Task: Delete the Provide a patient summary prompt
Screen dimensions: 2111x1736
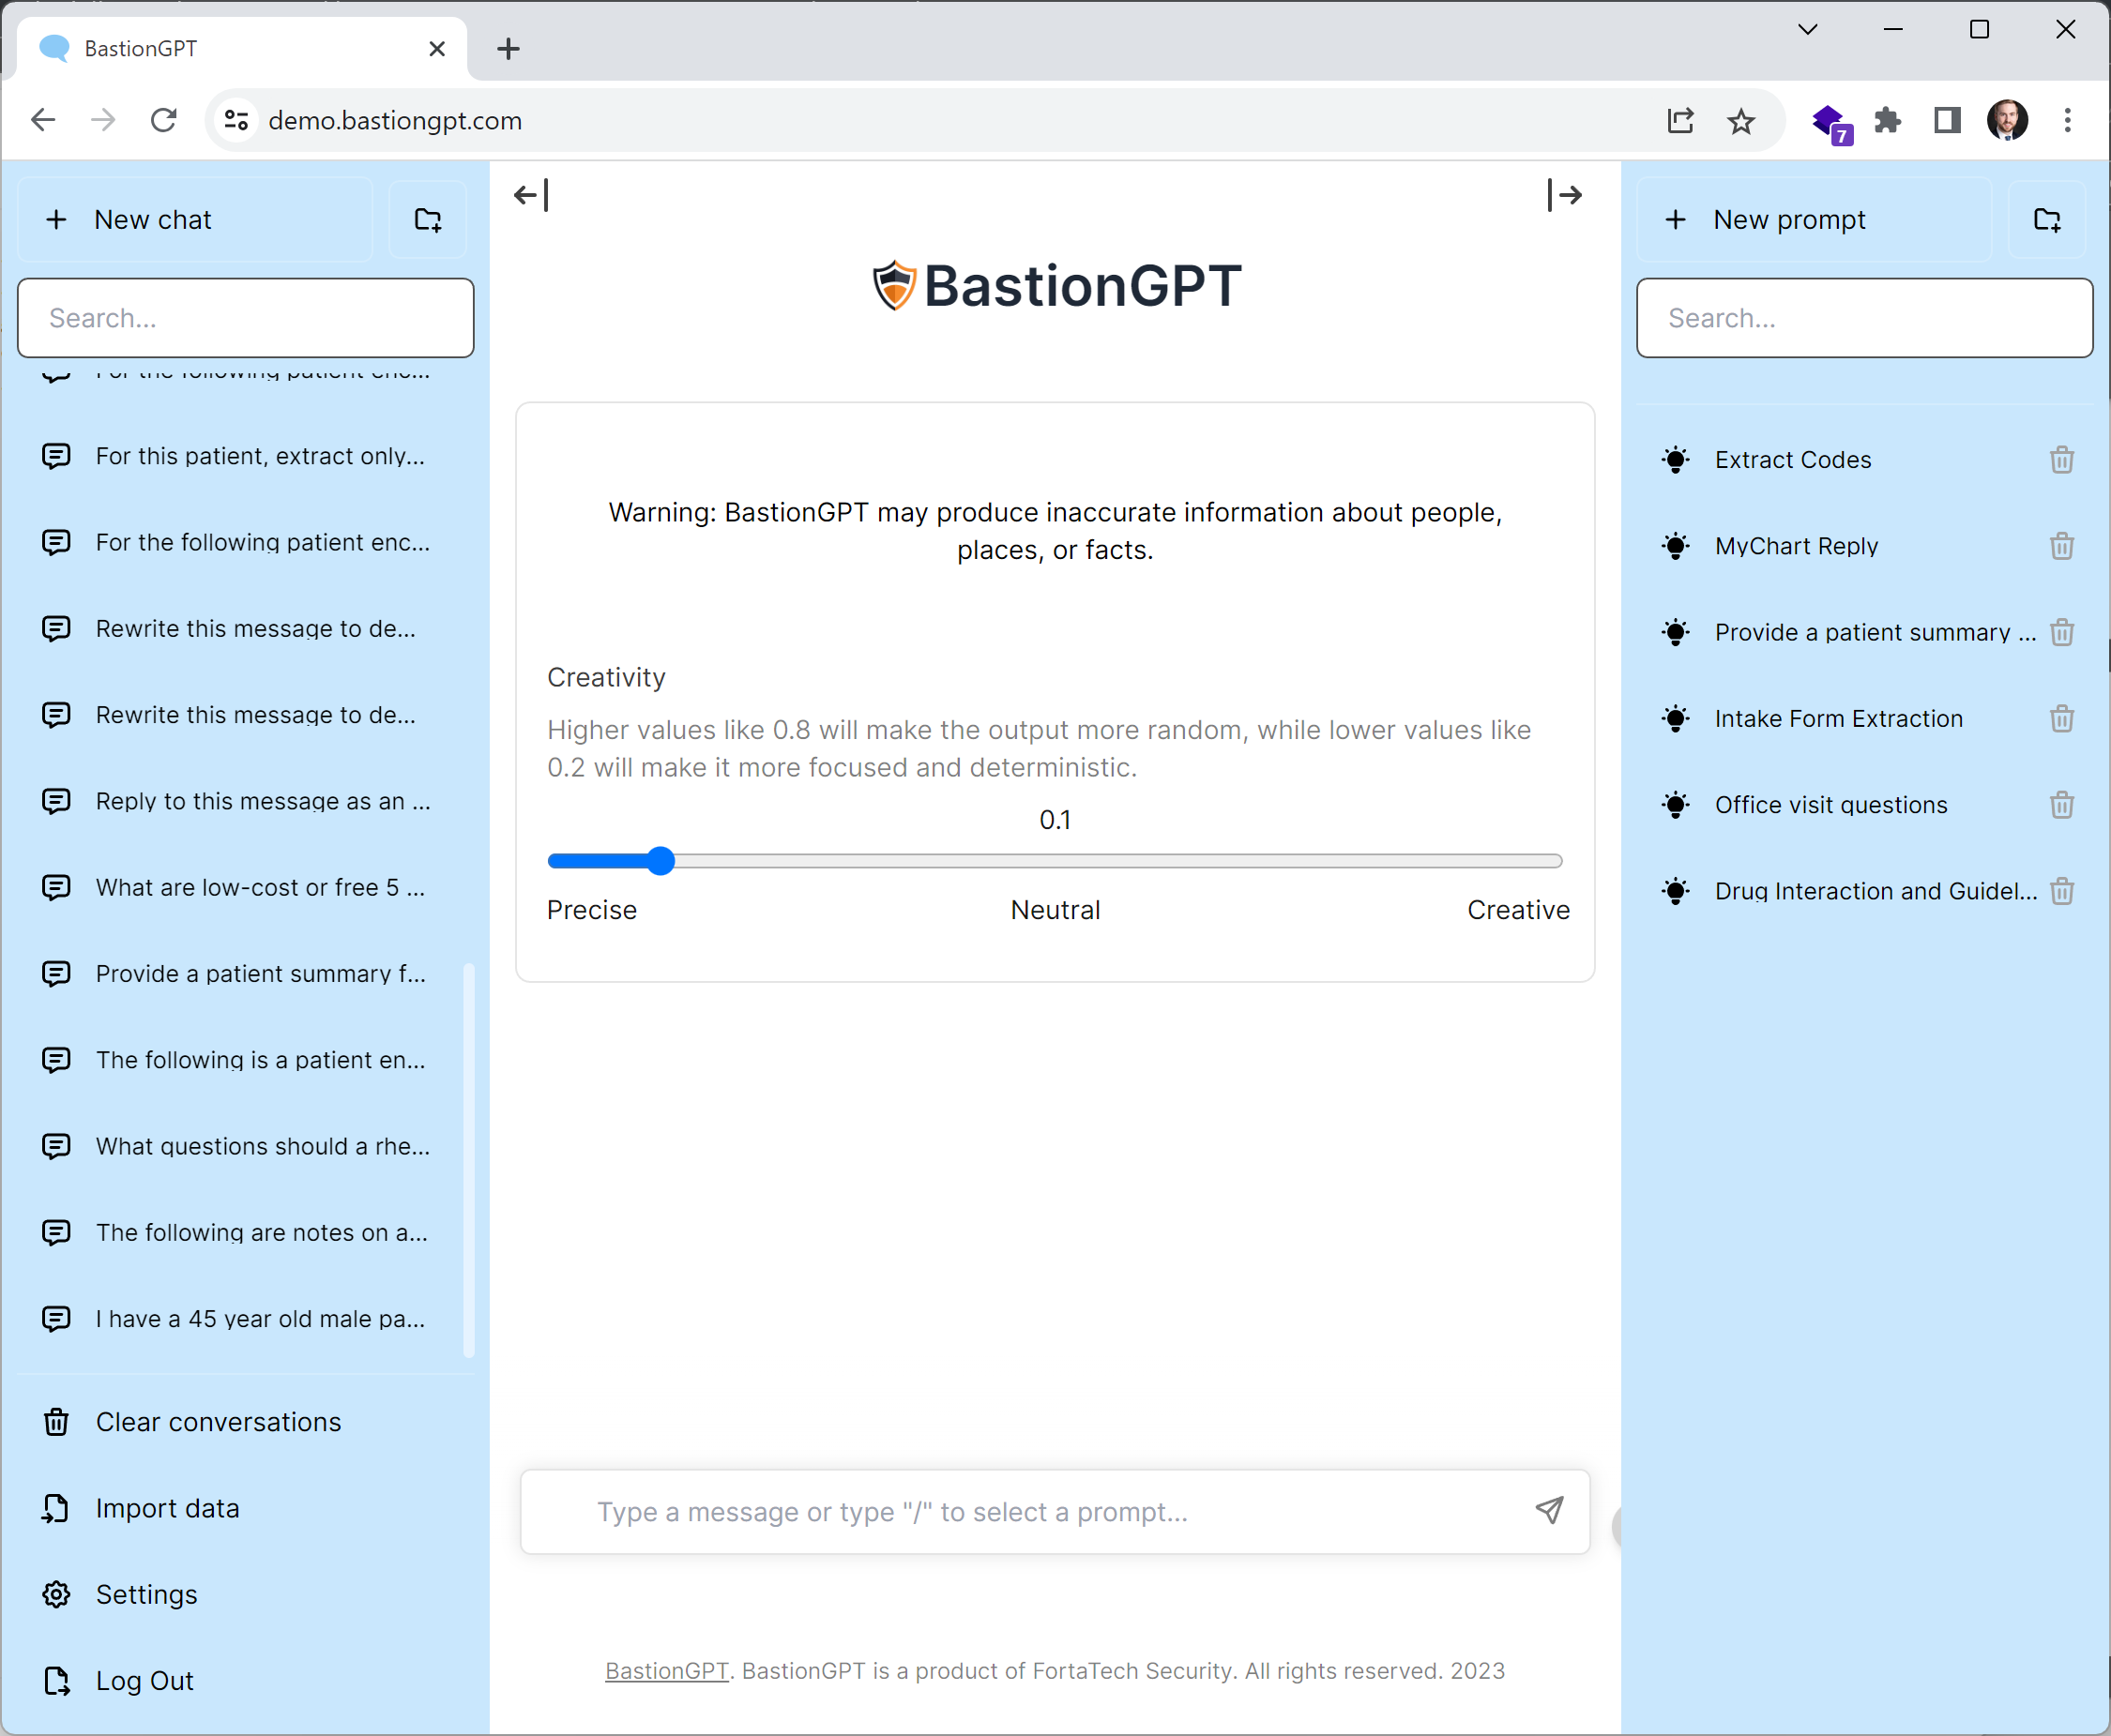Action: coord(2061,632)
